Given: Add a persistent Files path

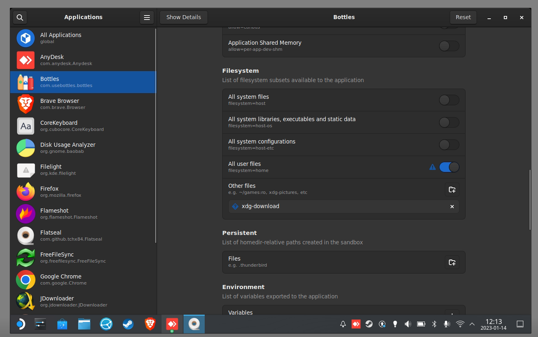Looking at the screenshot, I should point(452,262).
